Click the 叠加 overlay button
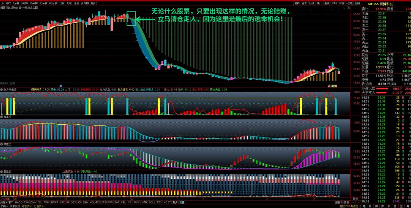The width and height of the screenshot is (411, 208). [305, 3]
